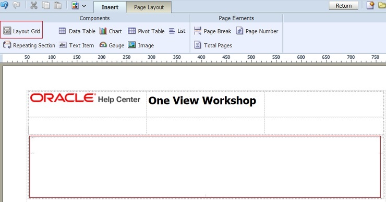Click the Return button
Image resolution: width=386 pixels, height=202 pixels.
click(x=343, y=6)
